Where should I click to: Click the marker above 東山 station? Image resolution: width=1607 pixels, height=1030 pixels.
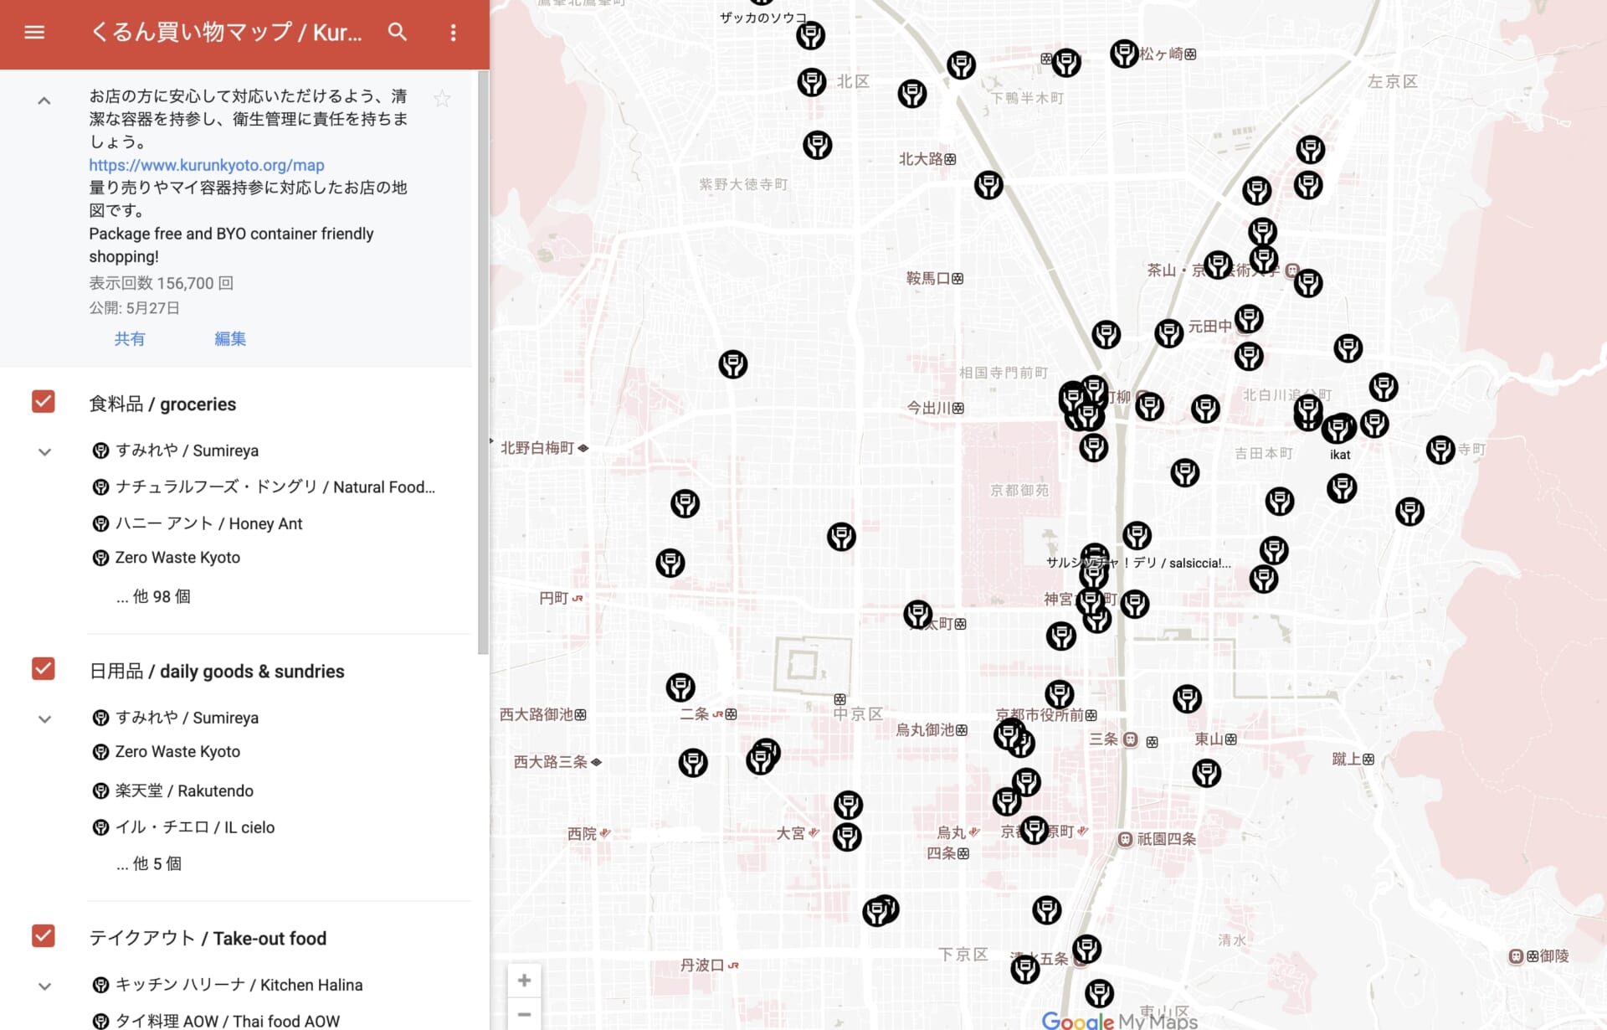1187,699
